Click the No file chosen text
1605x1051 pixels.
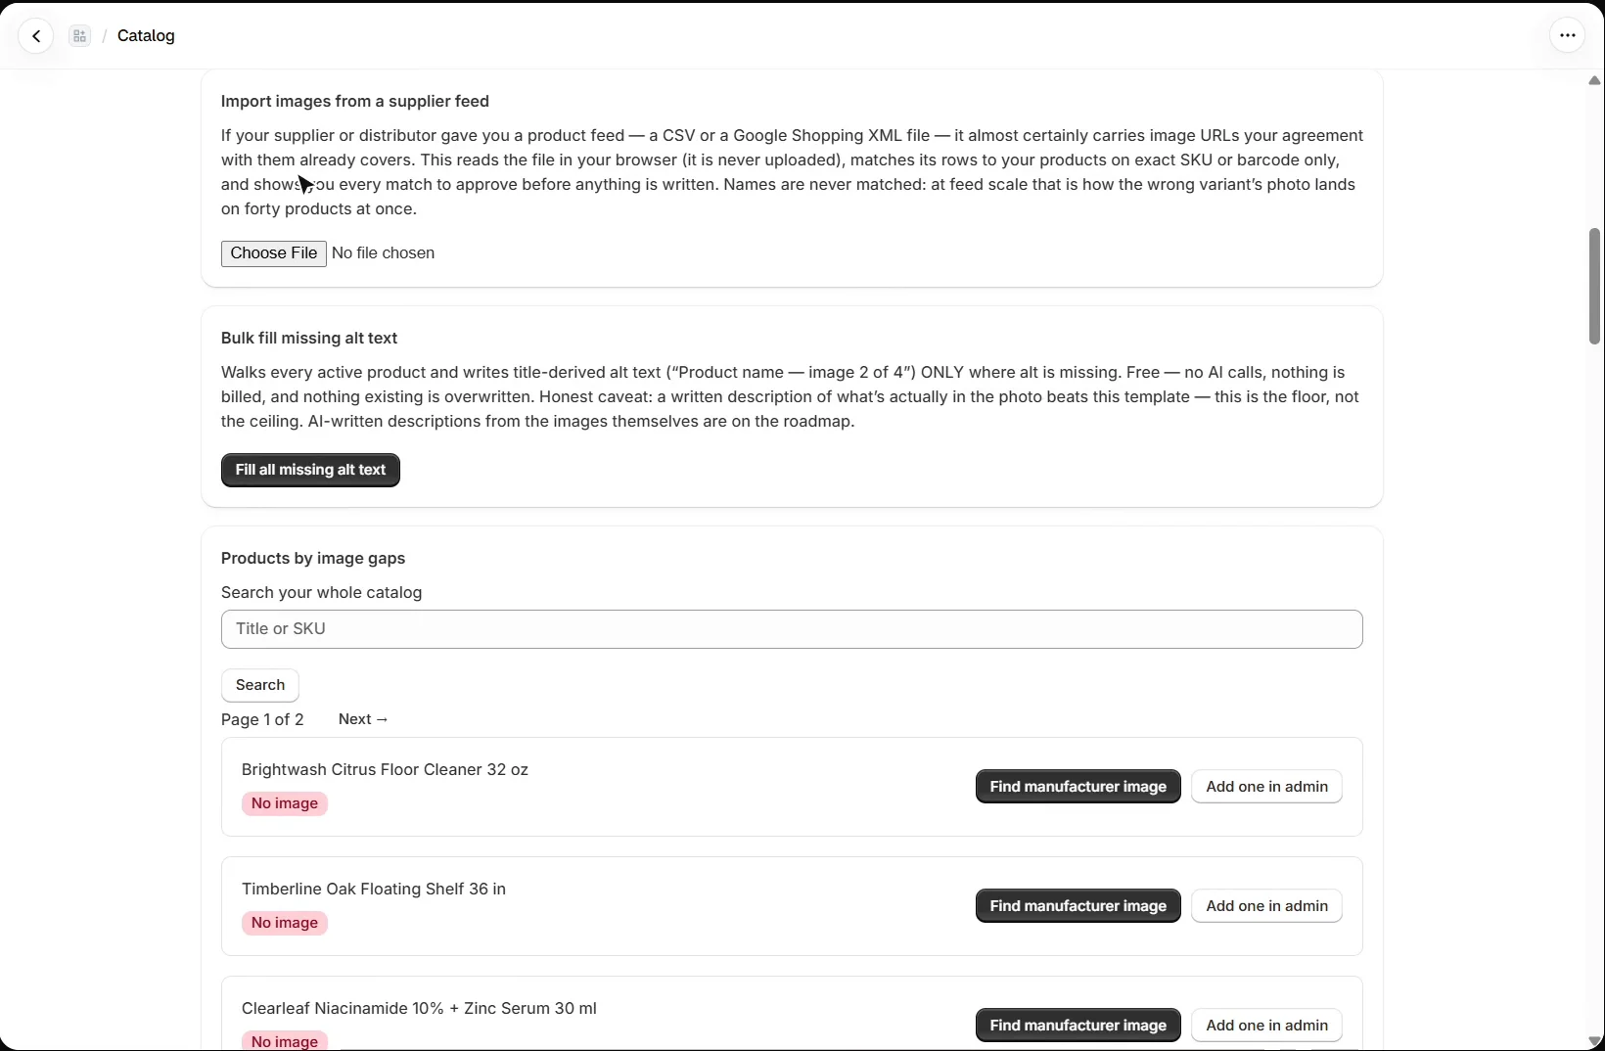pos(384,253)
